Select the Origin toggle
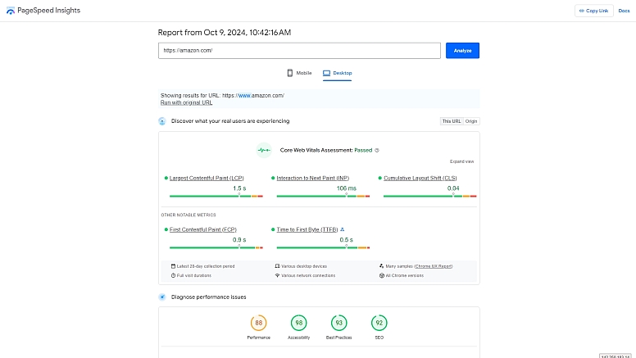The image size is (636, 358). [471, 121]
